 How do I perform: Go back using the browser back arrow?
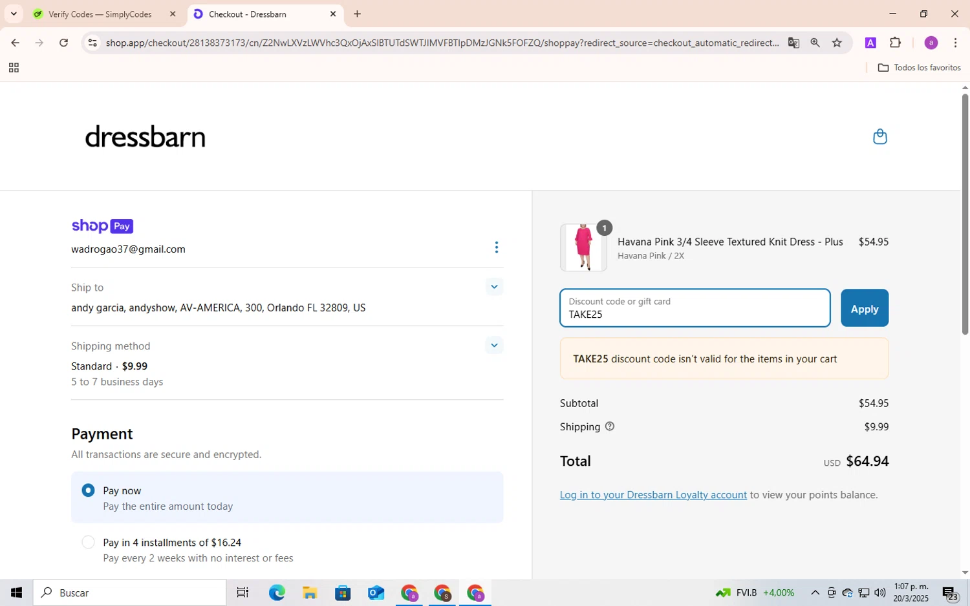pos(15,43)
